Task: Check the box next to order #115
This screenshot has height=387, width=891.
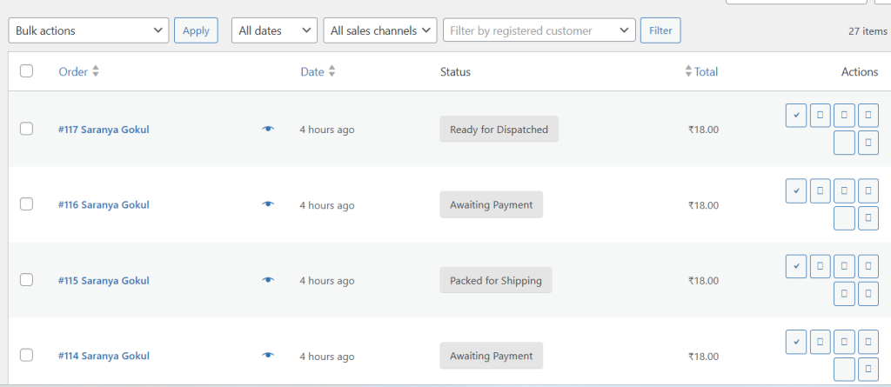Action: [x=26, y=280]
